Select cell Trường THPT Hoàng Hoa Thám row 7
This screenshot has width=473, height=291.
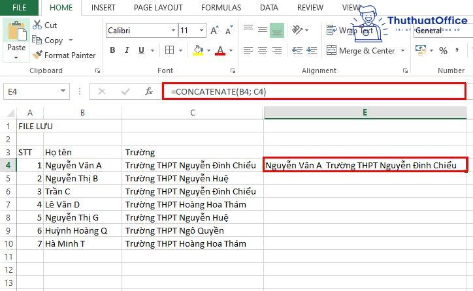193,204
